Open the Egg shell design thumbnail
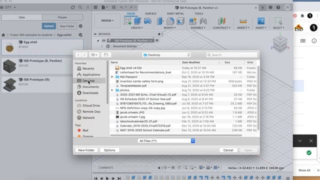This screenshot has height=180, width=320. (x=9, y=47)
